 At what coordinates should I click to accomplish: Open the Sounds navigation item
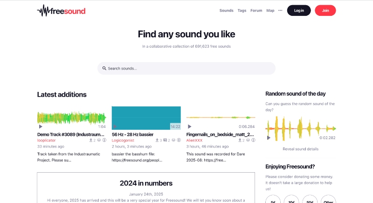pos(226,10)
